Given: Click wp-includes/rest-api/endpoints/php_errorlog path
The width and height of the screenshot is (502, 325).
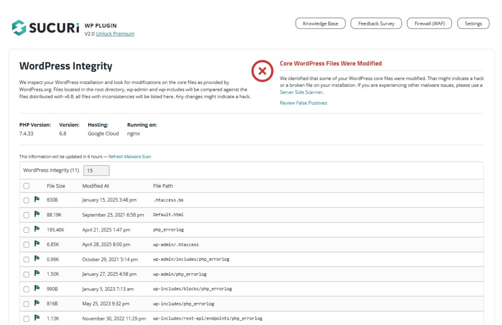Looking at the screenshot, I should [x=207, y=318].
